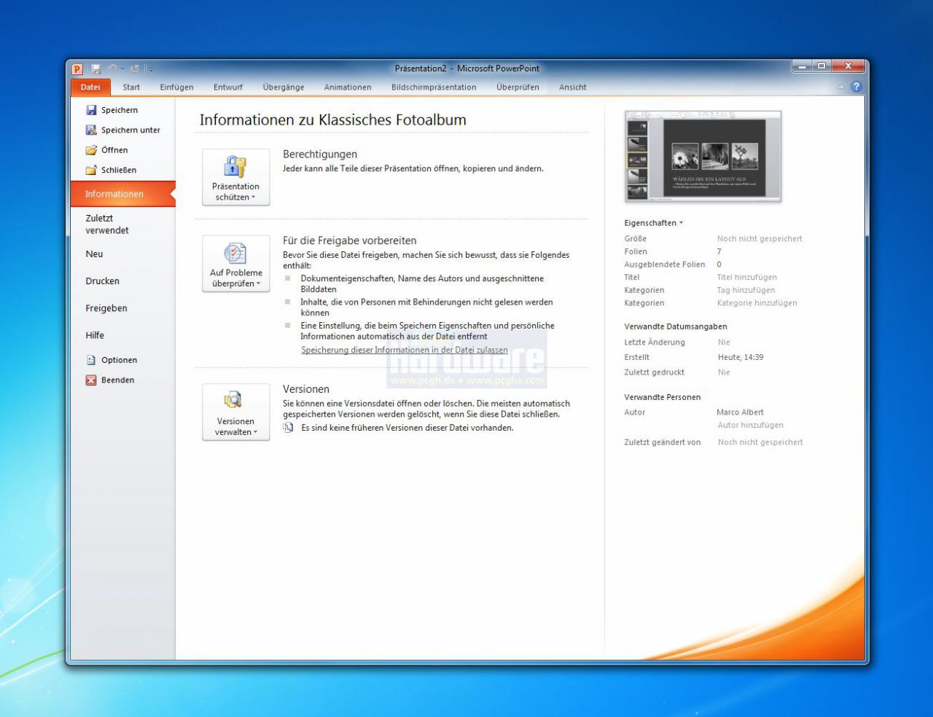Viewport: 933px width, 717px height.
Task: Click the Verwandte Personen heading
Action: click(663, 397)
